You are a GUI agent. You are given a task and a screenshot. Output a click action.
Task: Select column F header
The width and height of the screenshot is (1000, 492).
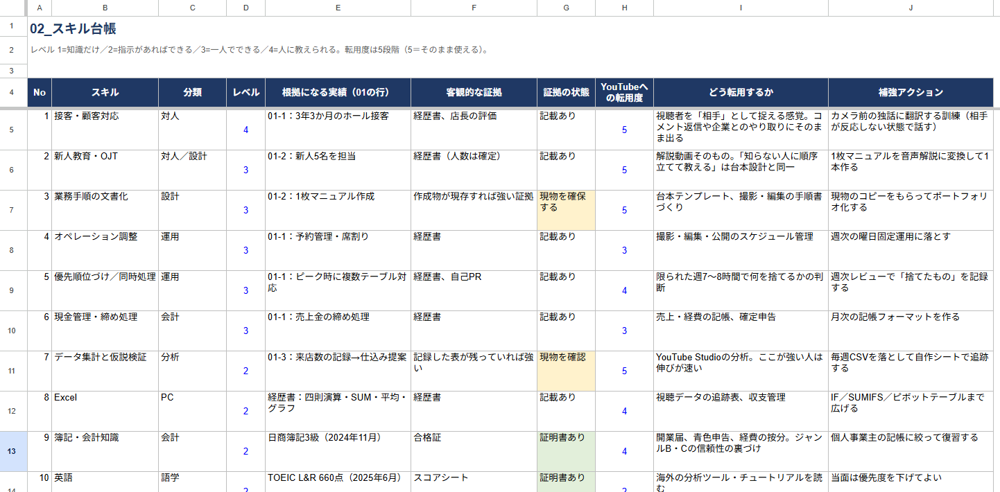[474, 8]
